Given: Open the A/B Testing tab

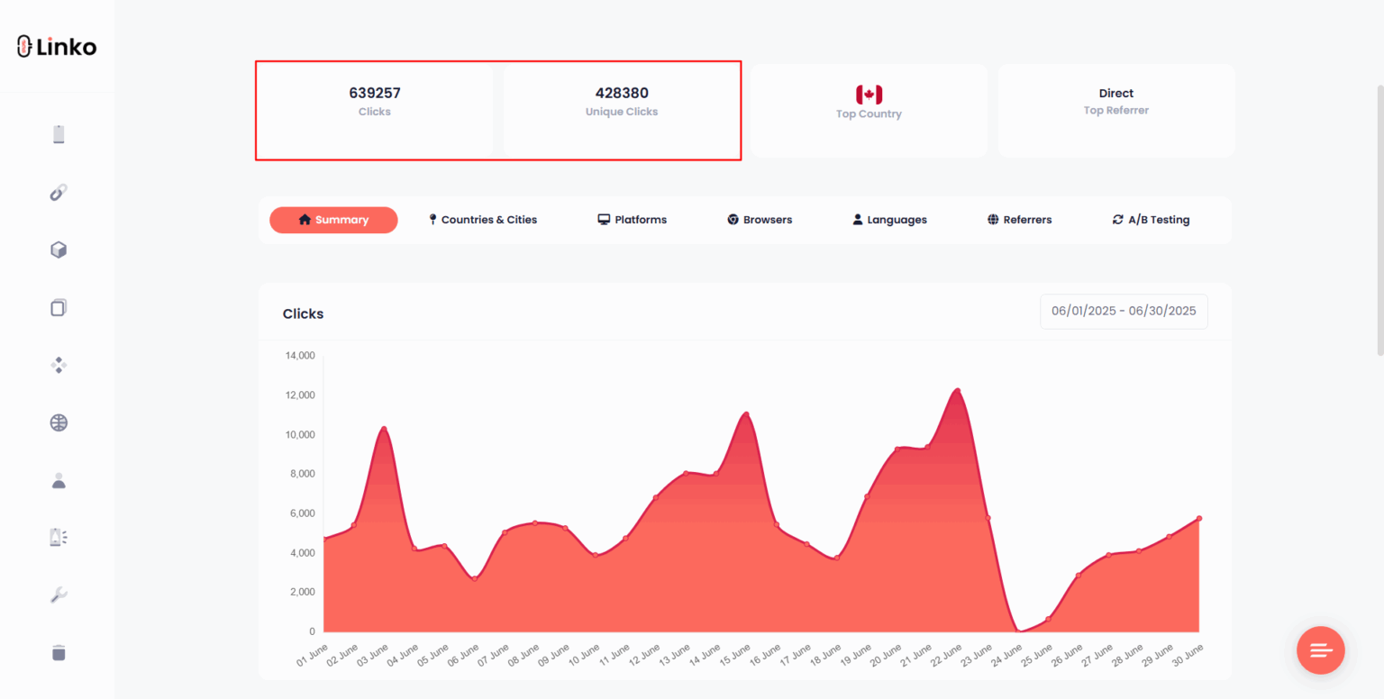Looking at the screenshot, I should pyautogui.click(x=1151, y=220).
